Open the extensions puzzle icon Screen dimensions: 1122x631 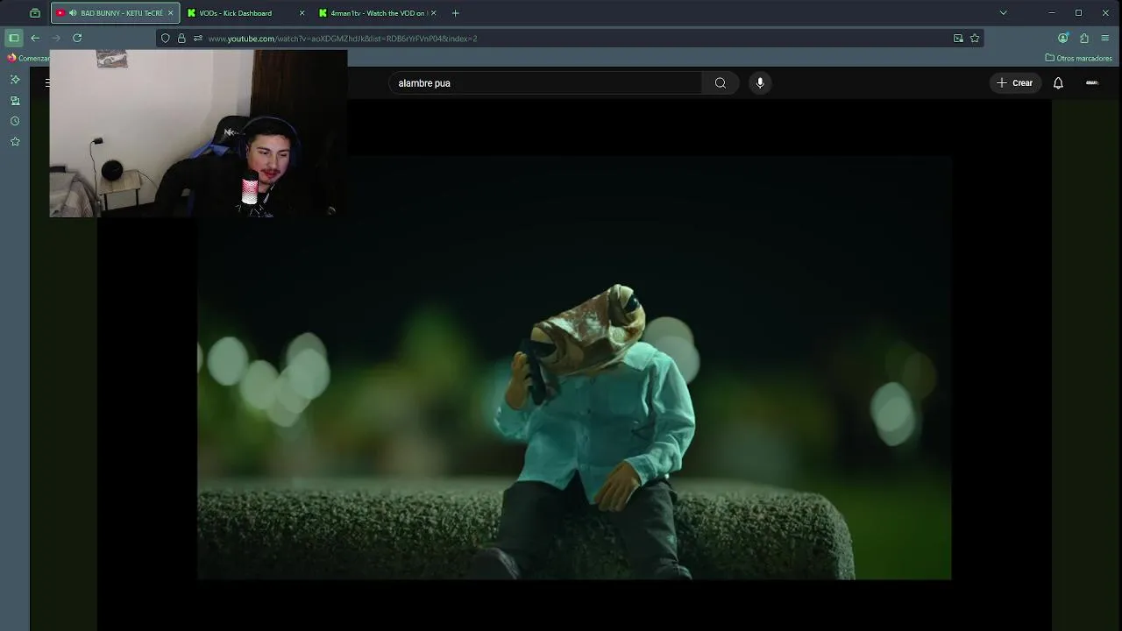1084,38
